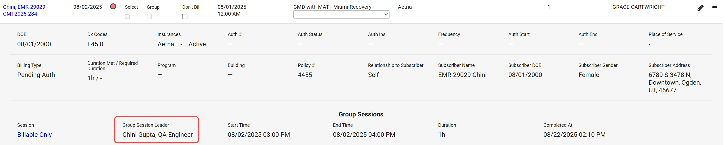725x145 pixels.
Task: Enable the Don't Bill checkbox
Action: click(185, 17)
